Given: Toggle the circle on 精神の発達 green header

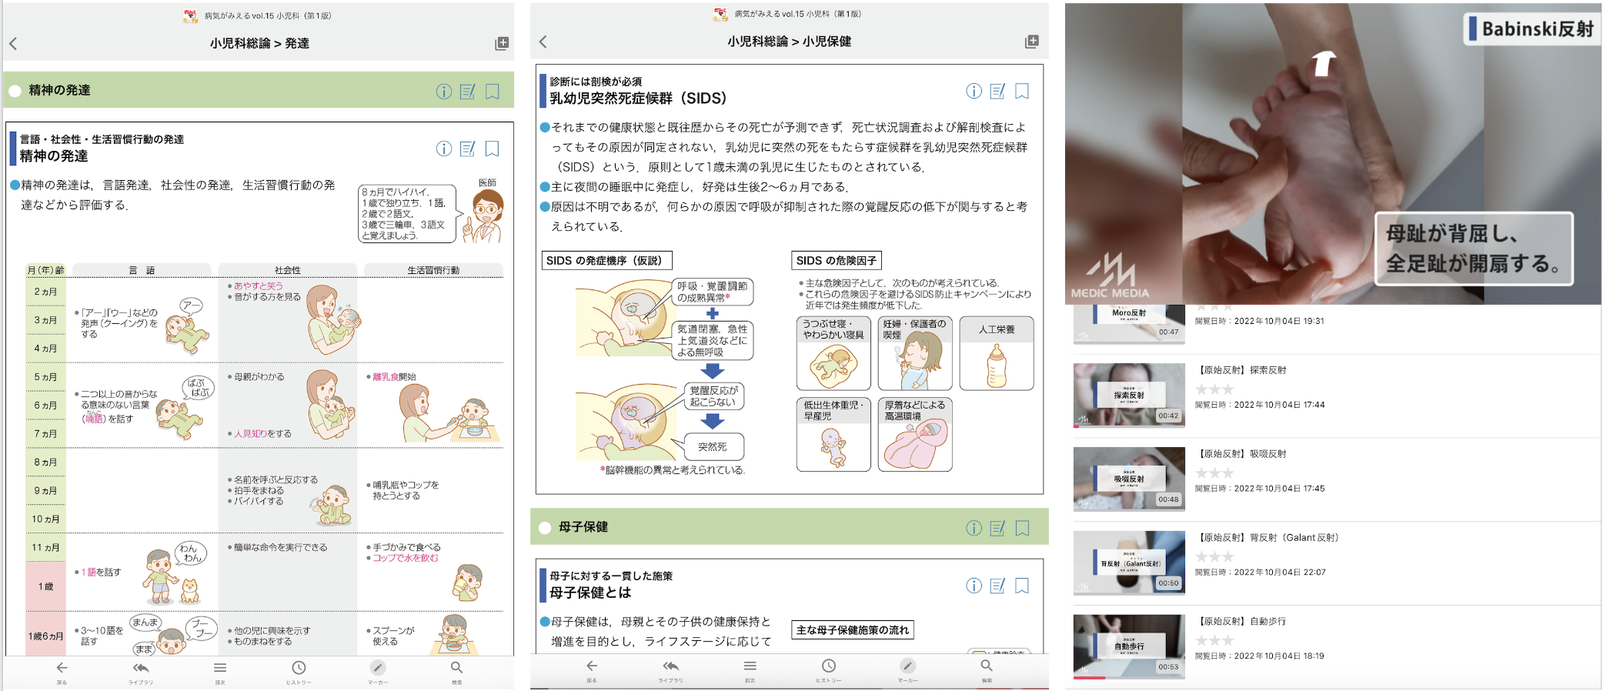Looking at the screenshot, I should pos(15,91).
